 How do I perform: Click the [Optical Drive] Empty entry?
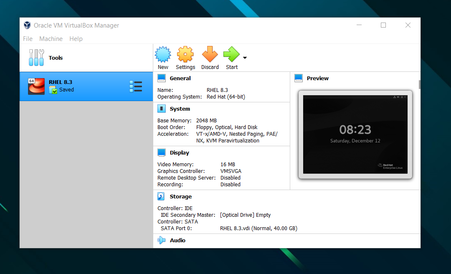pos(246,215)
